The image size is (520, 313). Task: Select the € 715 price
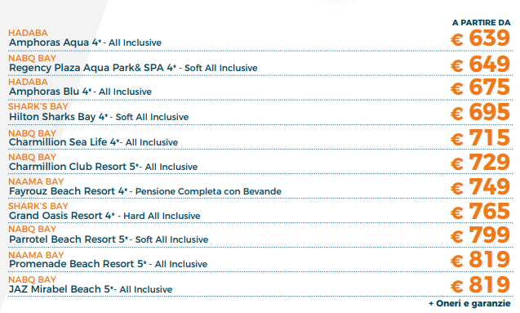click(480, 137)
